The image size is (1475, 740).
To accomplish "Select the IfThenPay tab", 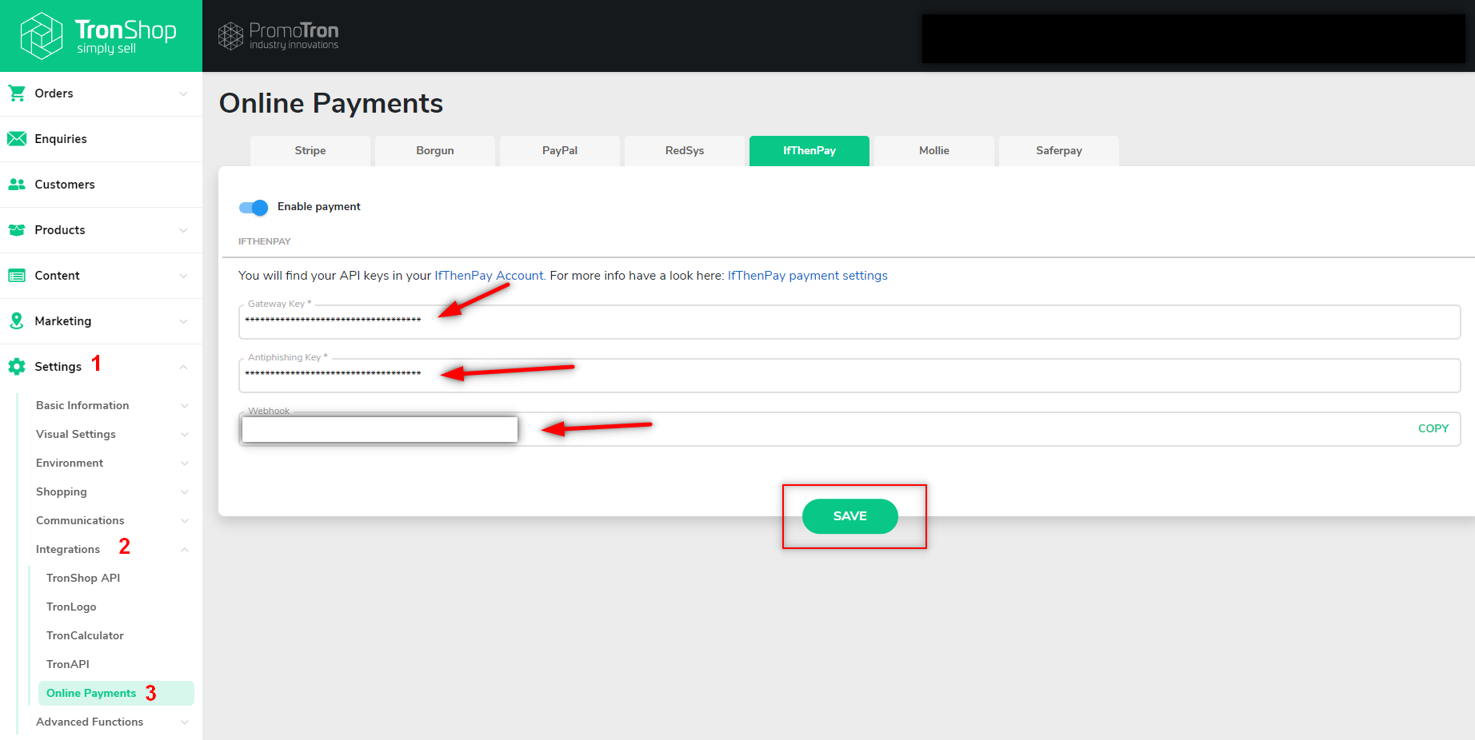I will pyautogui.click(x=809, y=151).
